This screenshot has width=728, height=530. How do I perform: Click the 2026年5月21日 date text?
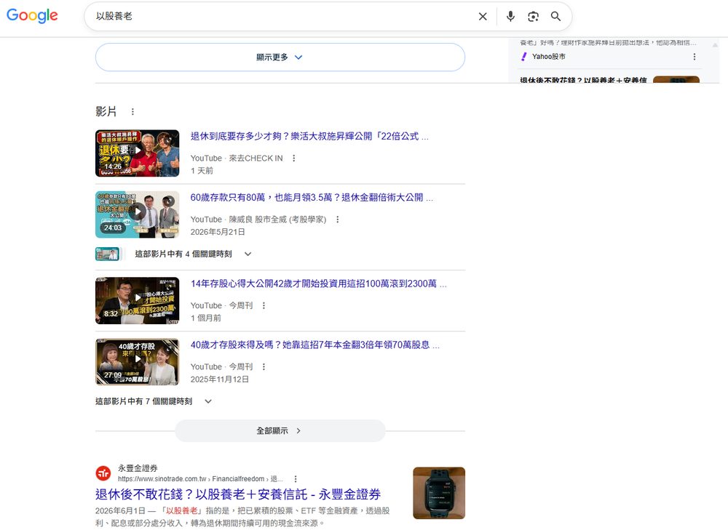tap(217, 233)
